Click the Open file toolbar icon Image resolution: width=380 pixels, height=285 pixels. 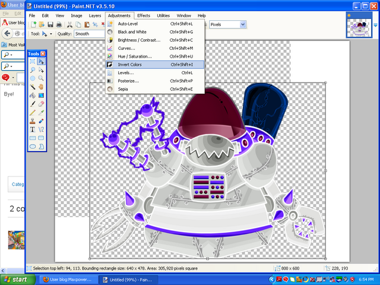click(x=42, y=24)
